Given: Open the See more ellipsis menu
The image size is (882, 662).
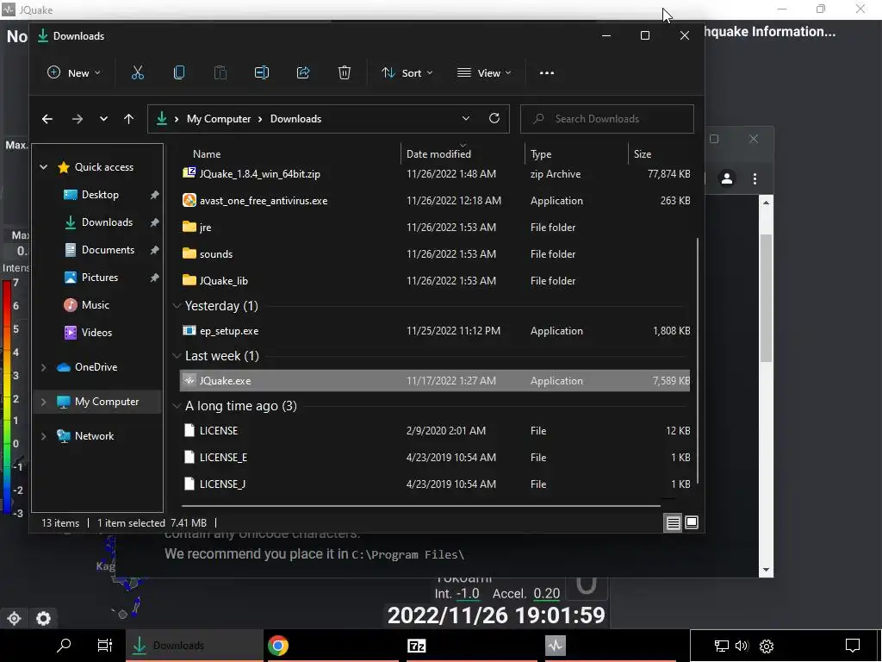Looking at the screenshot, I should [x=547, y=72].
